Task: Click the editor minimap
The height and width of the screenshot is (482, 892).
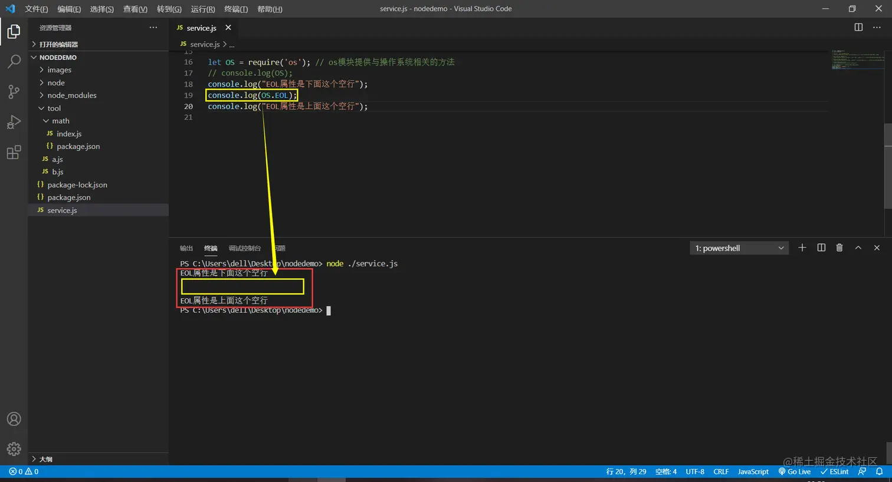Action: point(857,60)
